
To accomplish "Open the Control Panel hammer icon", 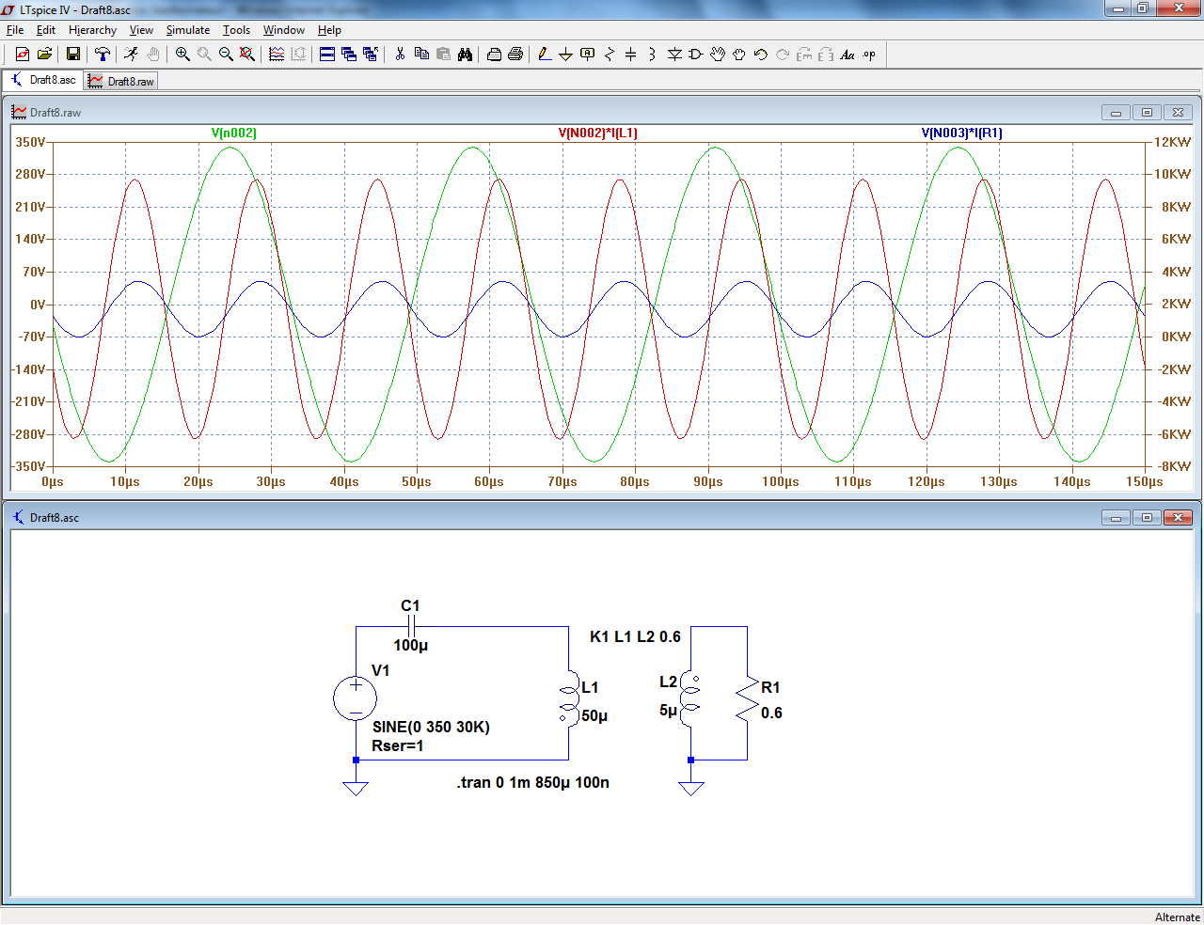I will pos(103,55).
